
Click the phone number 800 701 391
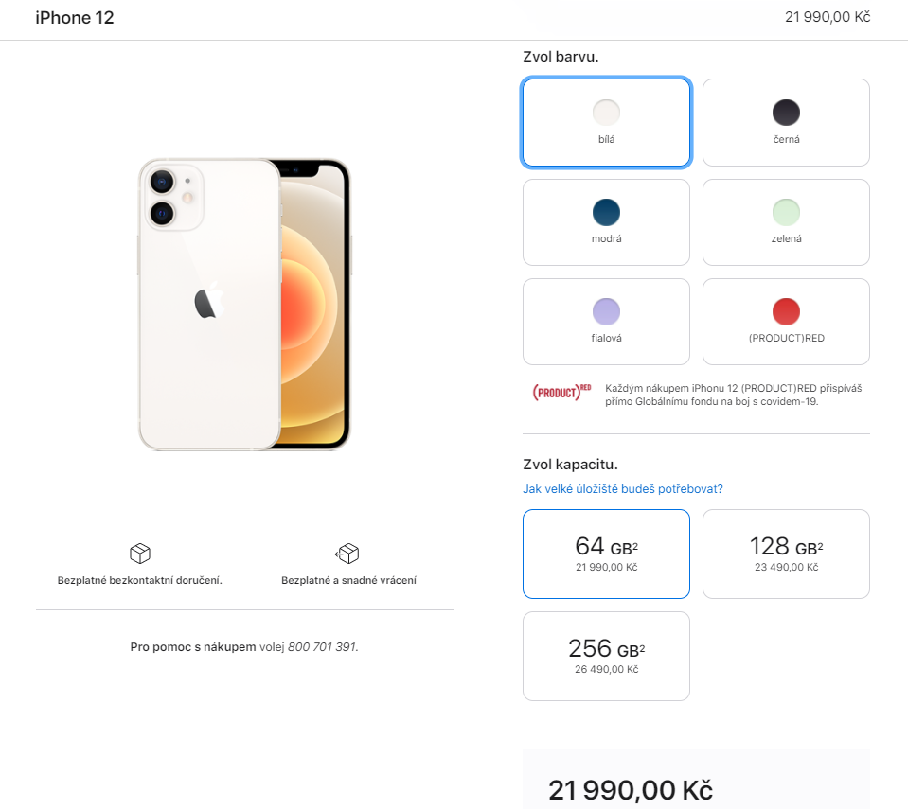pos(323,647)
